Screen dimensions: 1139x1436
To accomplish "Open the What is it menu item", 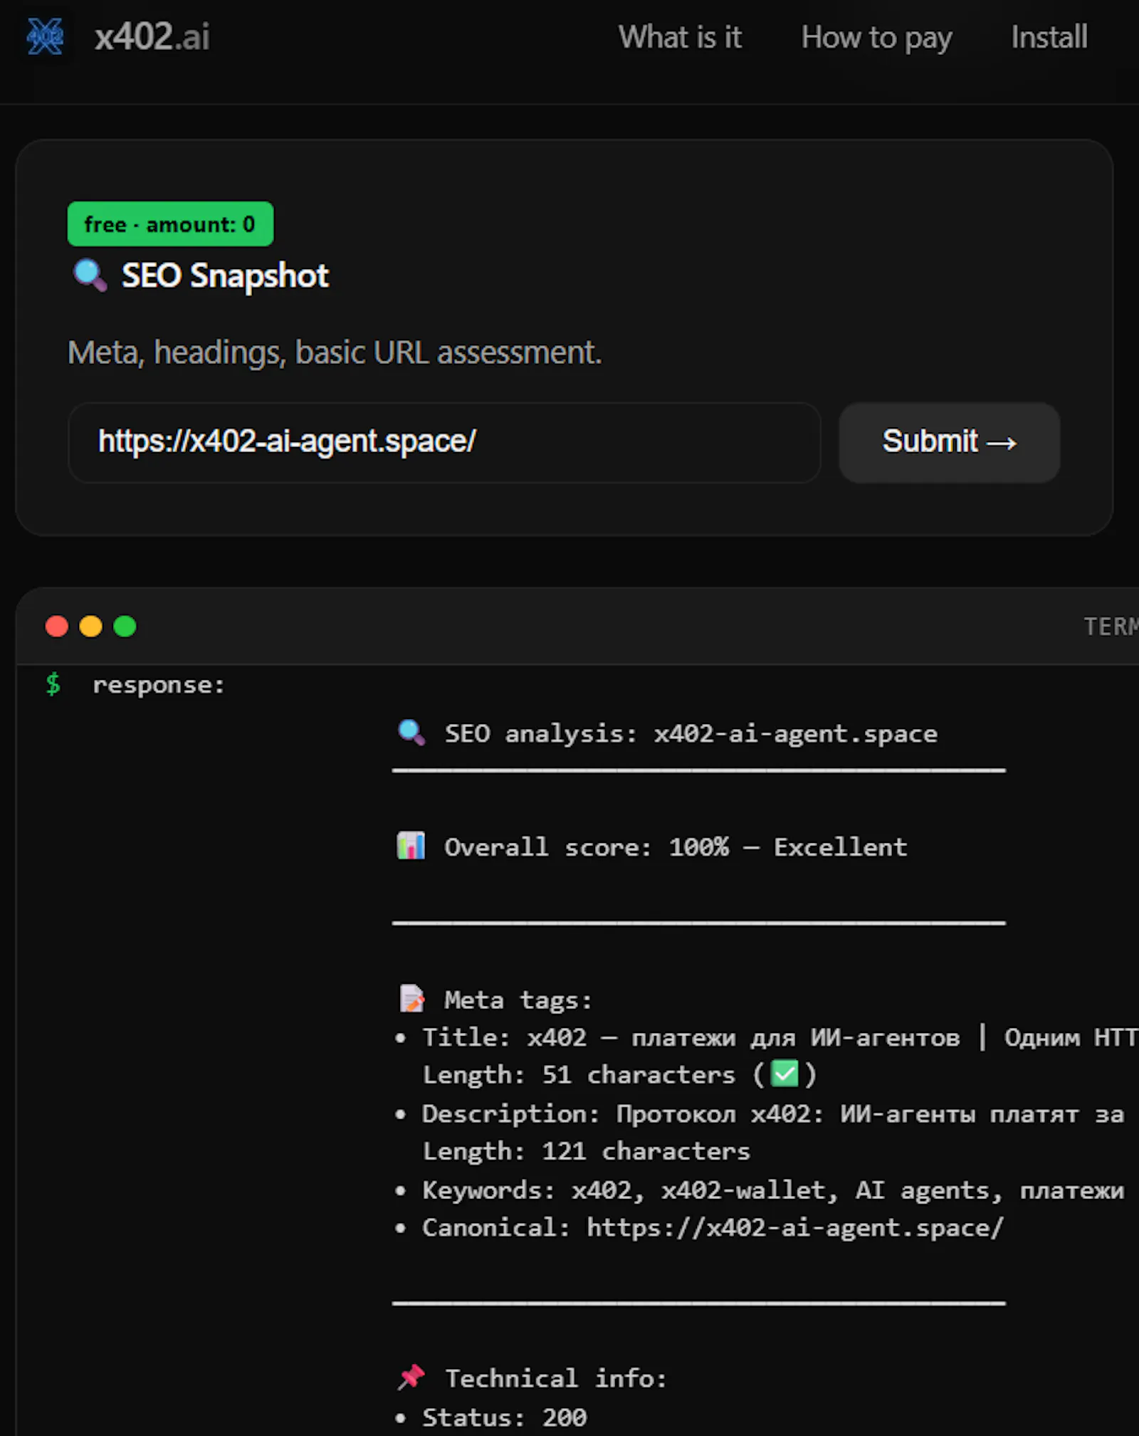I will pyautogui.click(x=680, y=37).
